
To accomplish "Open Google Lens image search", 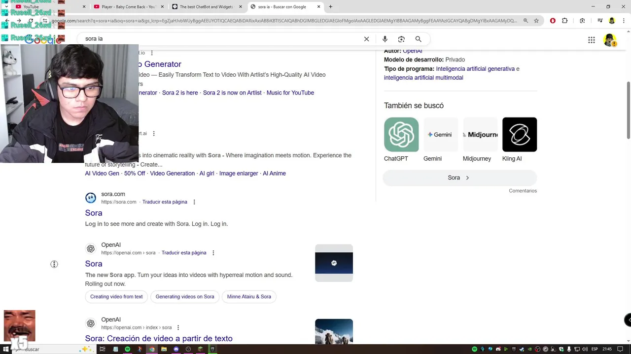I will click(x=401, y=39).
